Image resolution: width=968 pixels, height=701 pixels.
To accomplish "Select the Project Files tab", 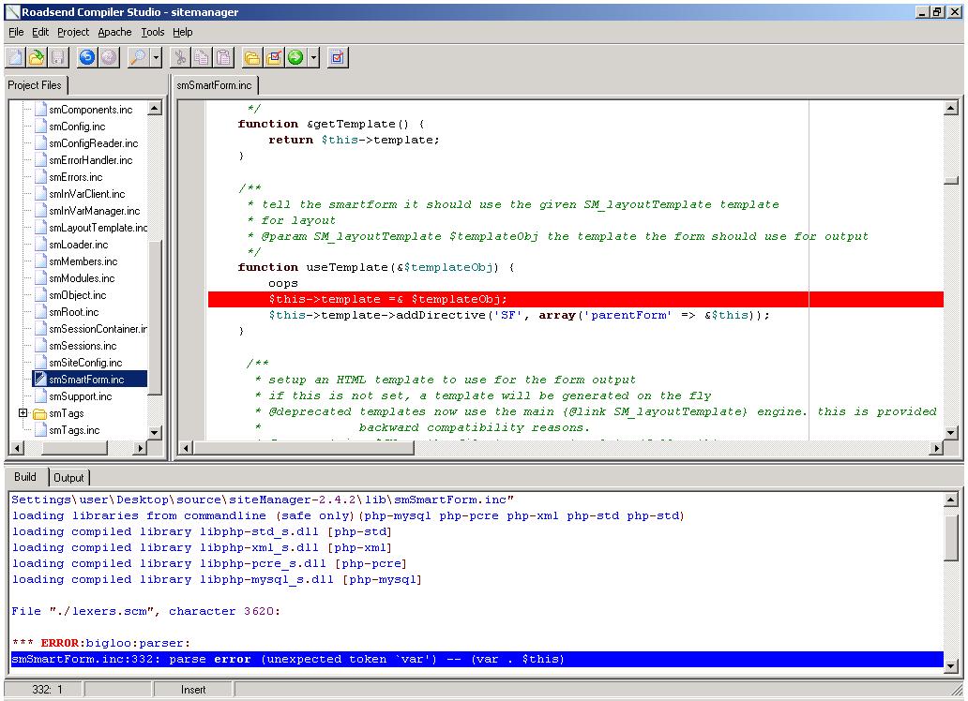I will click(35, 85).
